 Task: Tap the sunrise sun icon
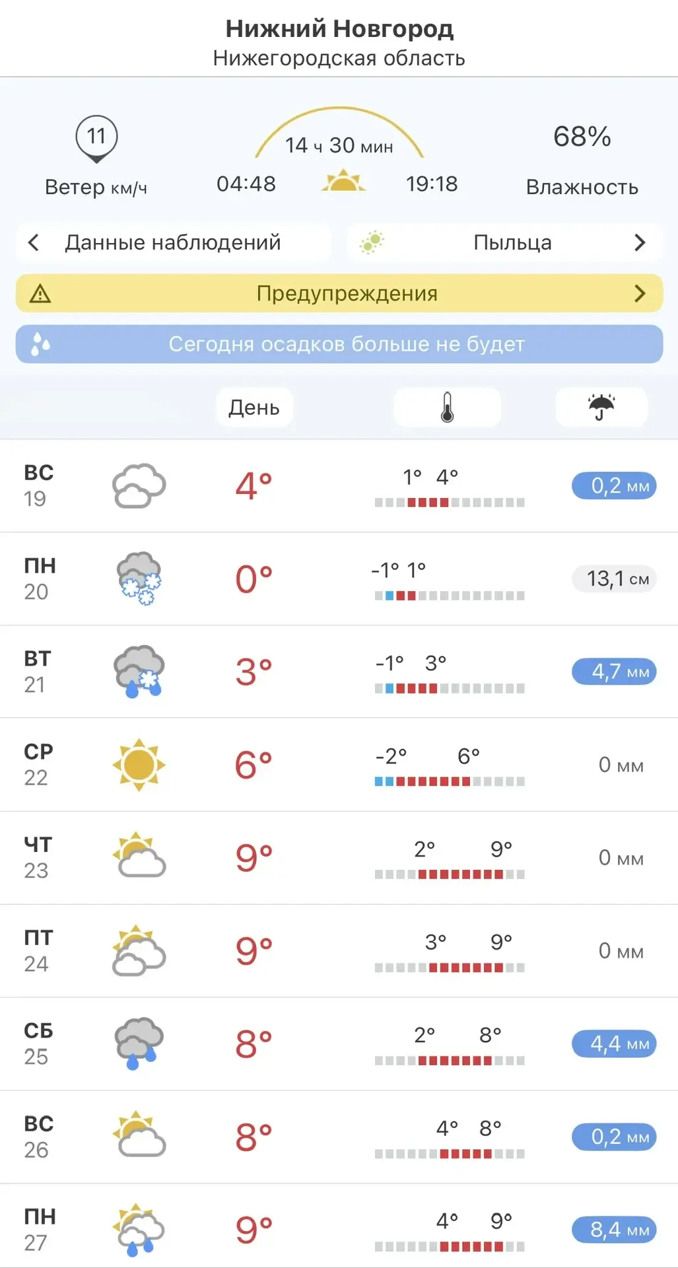(343, 181)
